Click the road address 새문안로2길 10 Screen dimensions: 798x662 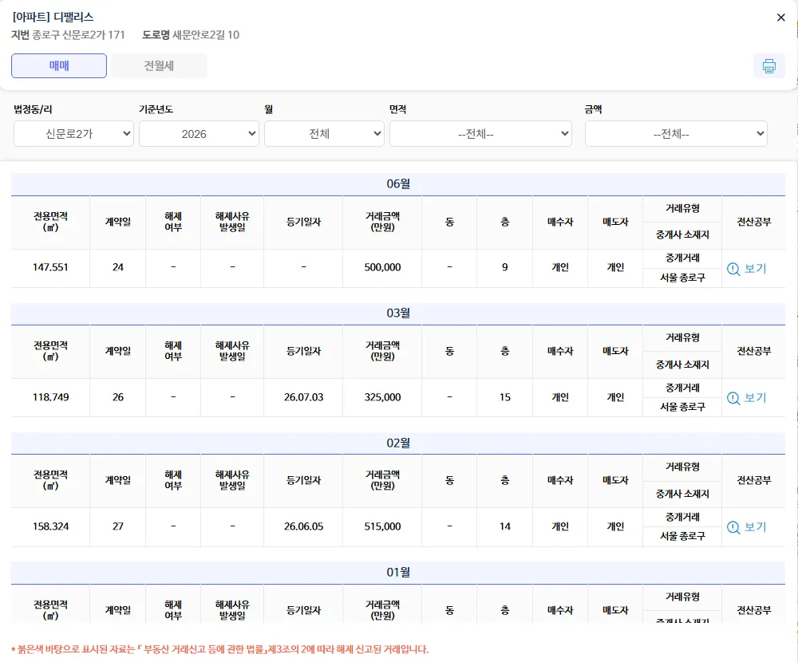coord(206,35)
